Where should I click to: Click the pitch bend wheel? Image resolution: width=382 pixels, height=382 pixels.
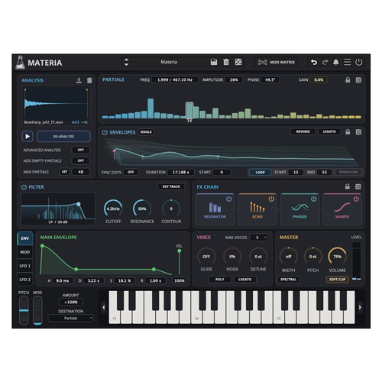coord(24,310)
